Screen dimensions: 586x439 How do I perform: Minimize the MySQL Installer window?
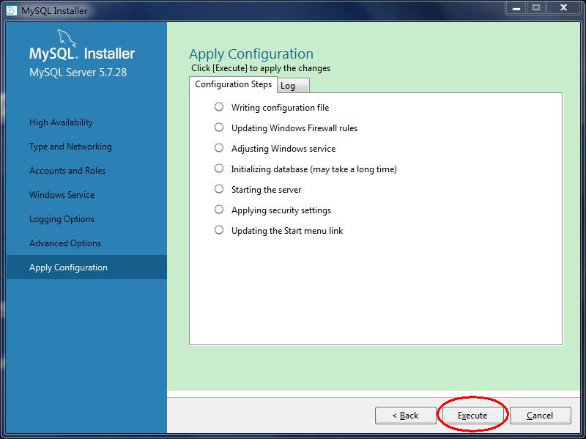pos(516,8)
